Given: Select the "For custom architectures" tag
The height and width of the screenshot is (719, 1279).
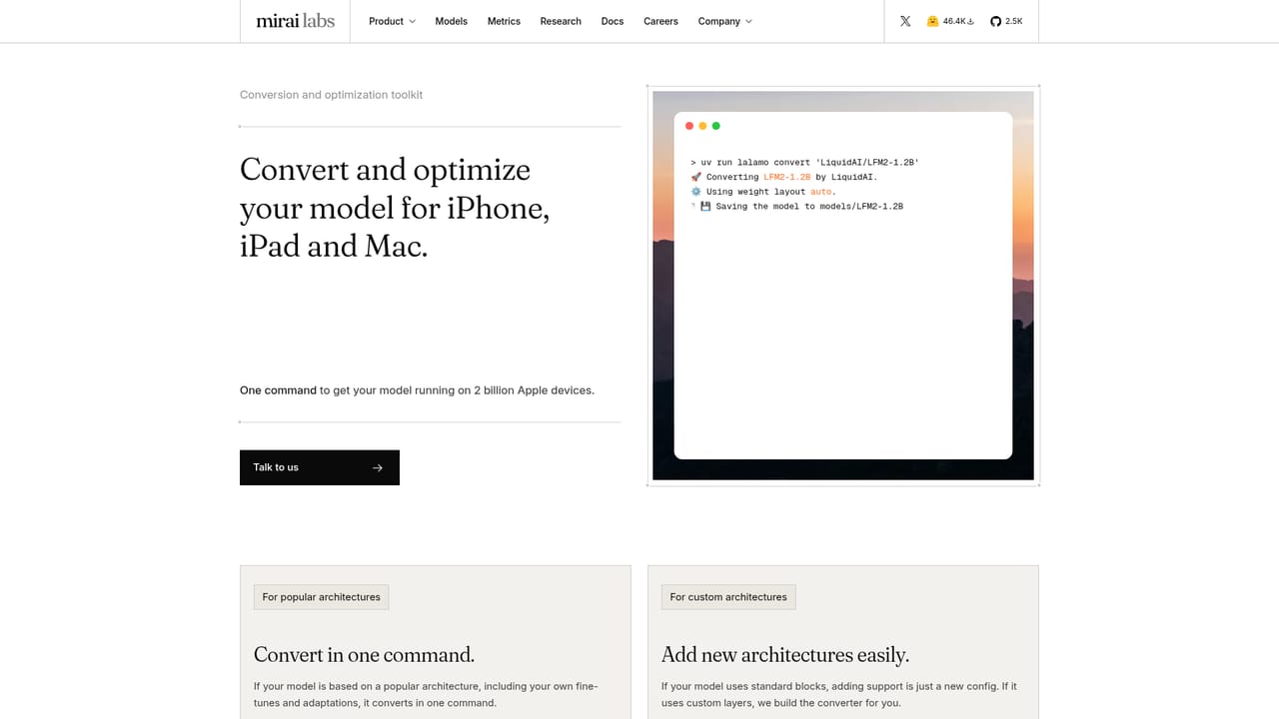Looking at the screenshot, I should click(x=728, y=597).
